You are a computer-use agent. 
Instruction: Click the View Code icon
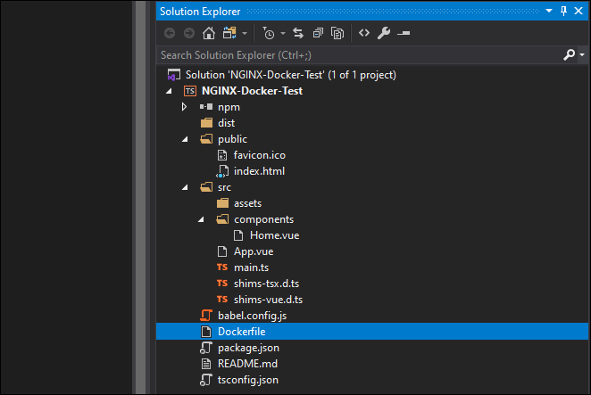click(x=364, y=33)
